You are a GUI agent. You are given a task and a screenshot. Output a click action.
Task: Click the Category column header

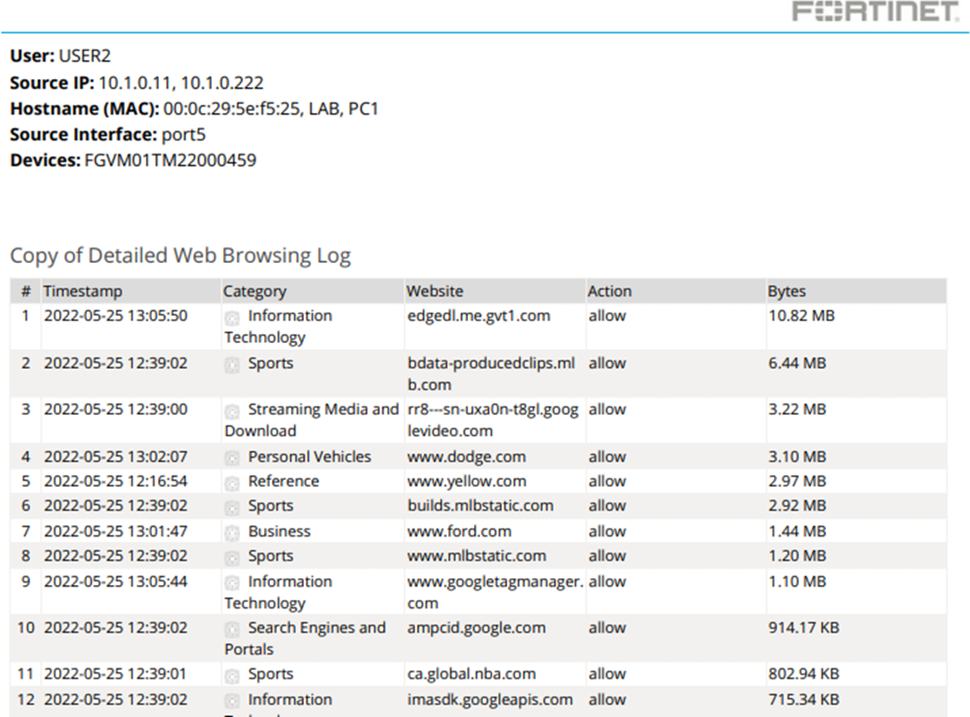tap(254, 292)
